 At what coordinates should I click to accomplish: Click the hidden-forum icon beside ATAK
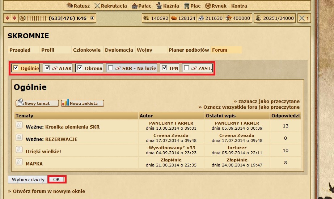pyautogui.click(x=55, y=69)
